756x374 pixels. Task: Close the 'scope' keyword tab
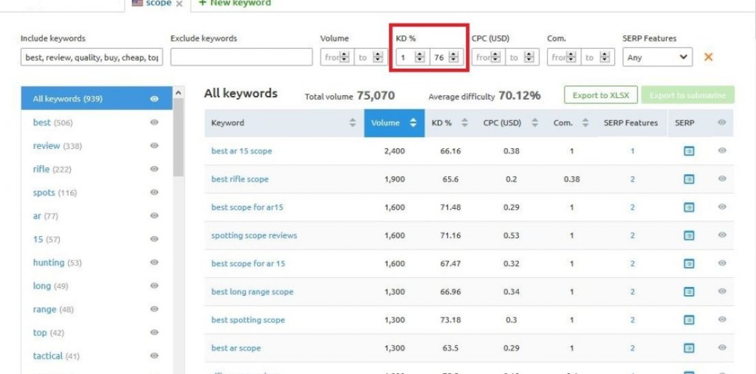click(180, 4)
